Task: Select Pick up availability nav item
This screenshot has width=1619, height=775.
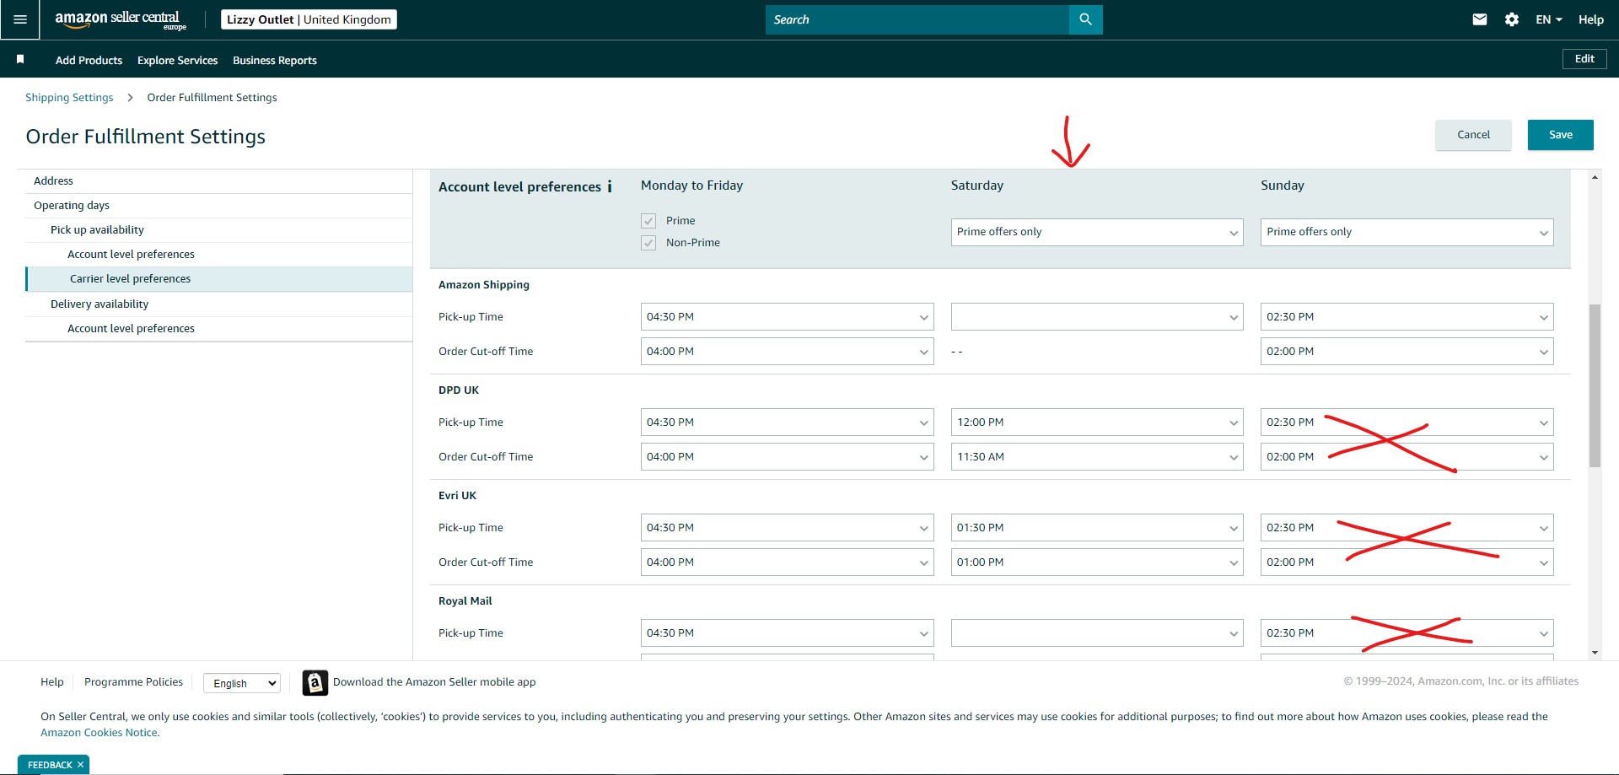Action: (x=219, y=230)
